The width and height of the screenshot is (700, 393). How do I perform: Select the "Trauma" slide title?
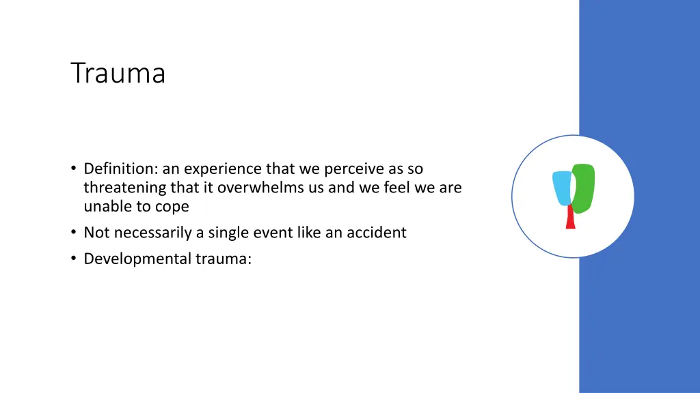pos(118,72)
